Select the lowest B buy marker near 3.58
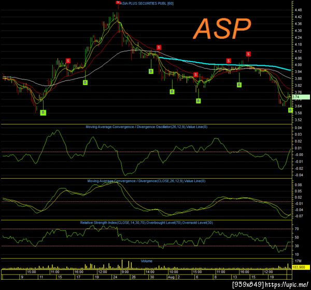 (x=43, y=112)
